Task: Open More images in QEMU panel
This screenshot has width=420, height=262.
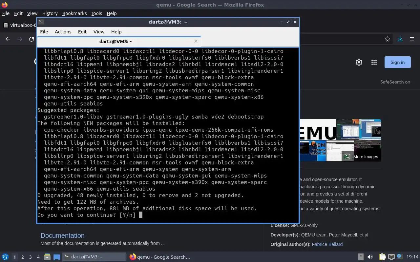Action: point(362,157)
